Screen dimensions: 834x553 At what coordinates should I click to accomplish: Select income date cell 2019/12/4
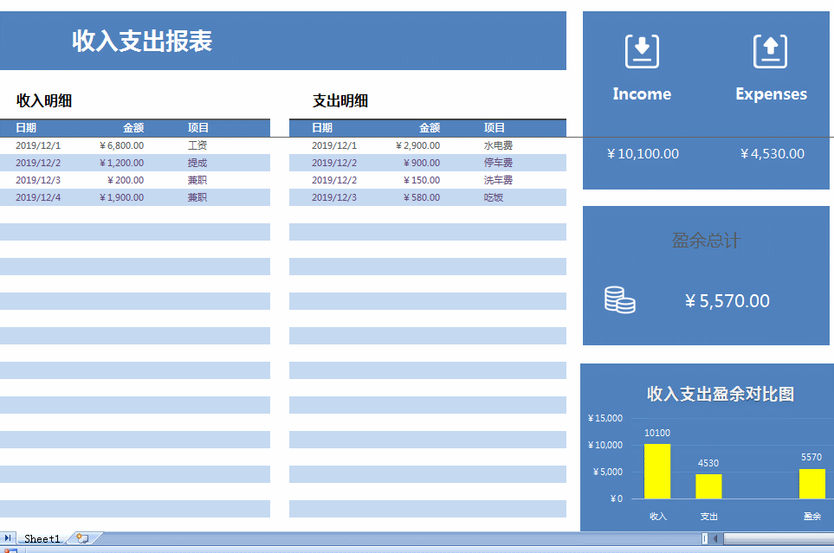[38, 197]
